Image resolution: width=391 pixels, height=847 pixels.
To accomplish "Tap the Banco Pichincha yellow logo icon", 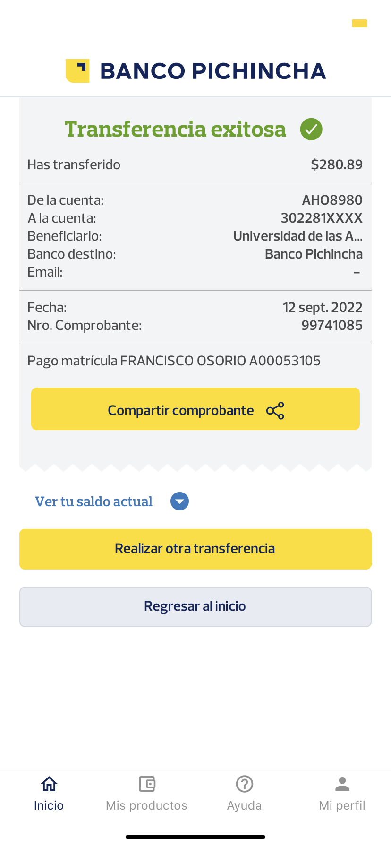I will [x=77, y=71].
